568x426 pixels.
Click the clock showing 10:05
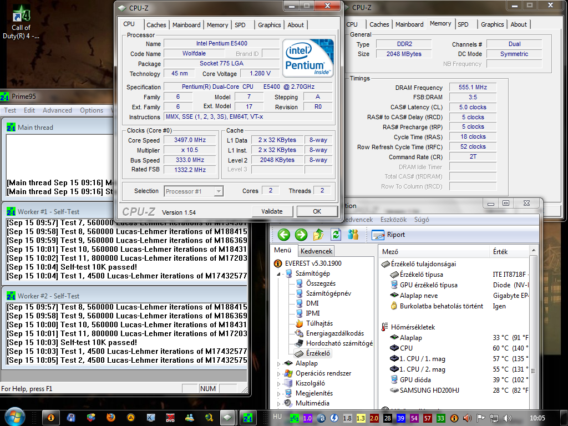pyautogui.click(x=537, y=418)
